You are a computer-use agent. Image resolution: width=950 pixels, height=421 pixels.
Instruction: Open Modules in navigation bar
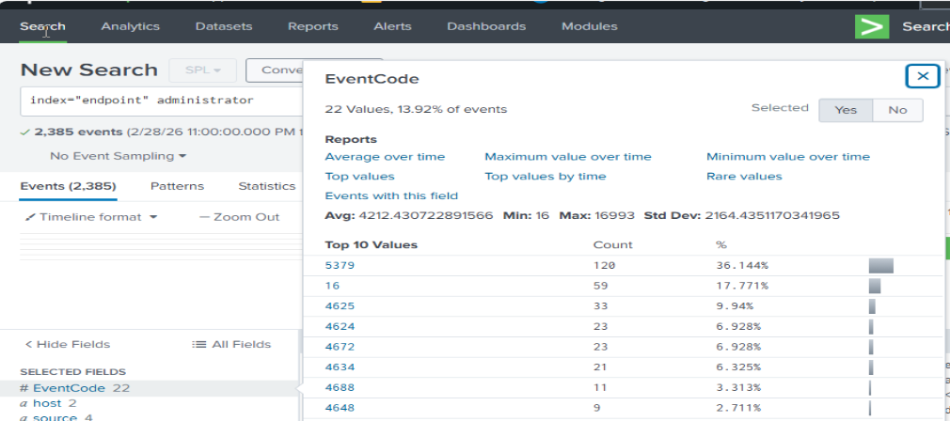(590, 26)
